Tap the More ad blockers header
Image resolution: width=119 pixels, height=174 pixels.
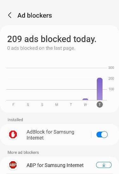coord(23,152)
